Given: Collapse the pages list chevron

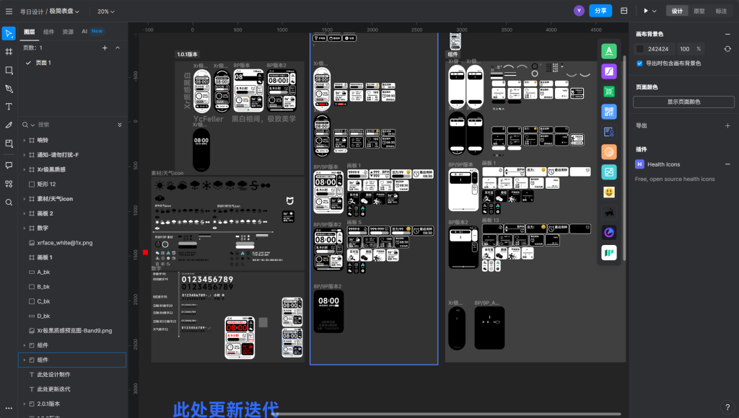Looking at the screenshot, I should pos(118,48).
